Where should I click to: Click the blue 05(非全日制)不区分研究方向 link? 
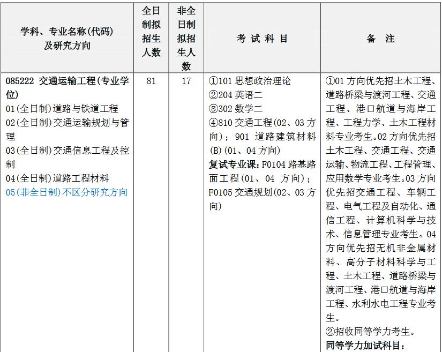tap(67, 192)
